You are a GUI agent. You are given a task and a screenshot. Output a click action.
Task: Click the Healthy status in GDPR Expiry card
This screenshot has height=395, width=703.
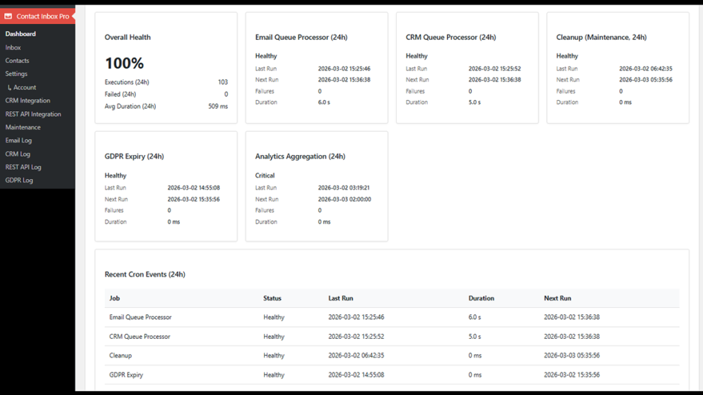[115, 176]
